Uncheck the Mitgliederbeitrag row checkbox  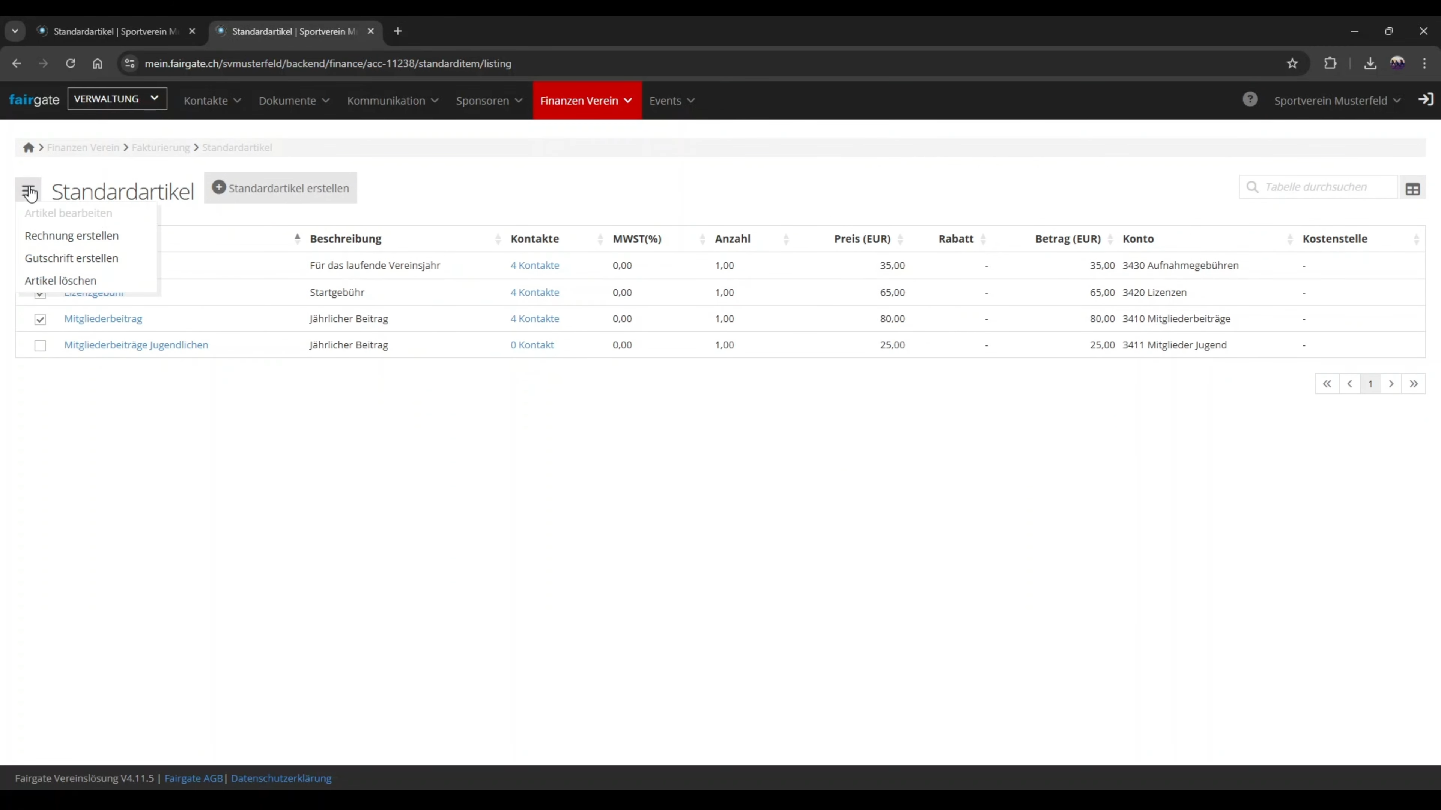point(40,319)
